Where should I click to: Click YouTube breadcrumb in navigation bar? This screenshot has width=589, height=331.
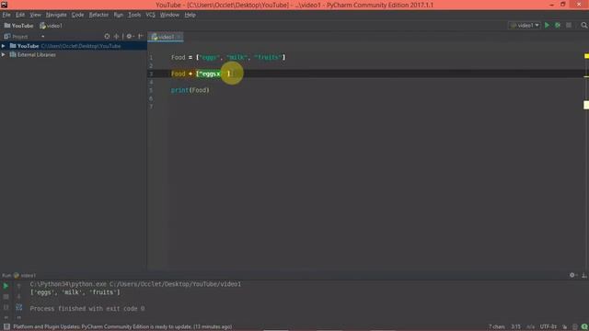[18, 26]
